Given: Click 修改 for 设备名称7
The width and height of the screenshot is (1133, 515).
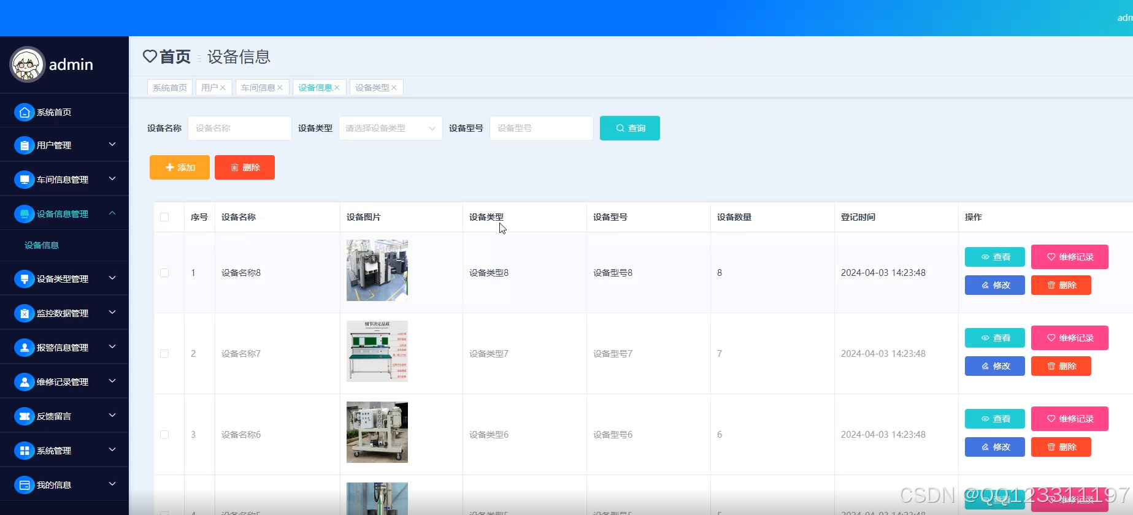Looking at the screenshot, I should pos(995,366).
